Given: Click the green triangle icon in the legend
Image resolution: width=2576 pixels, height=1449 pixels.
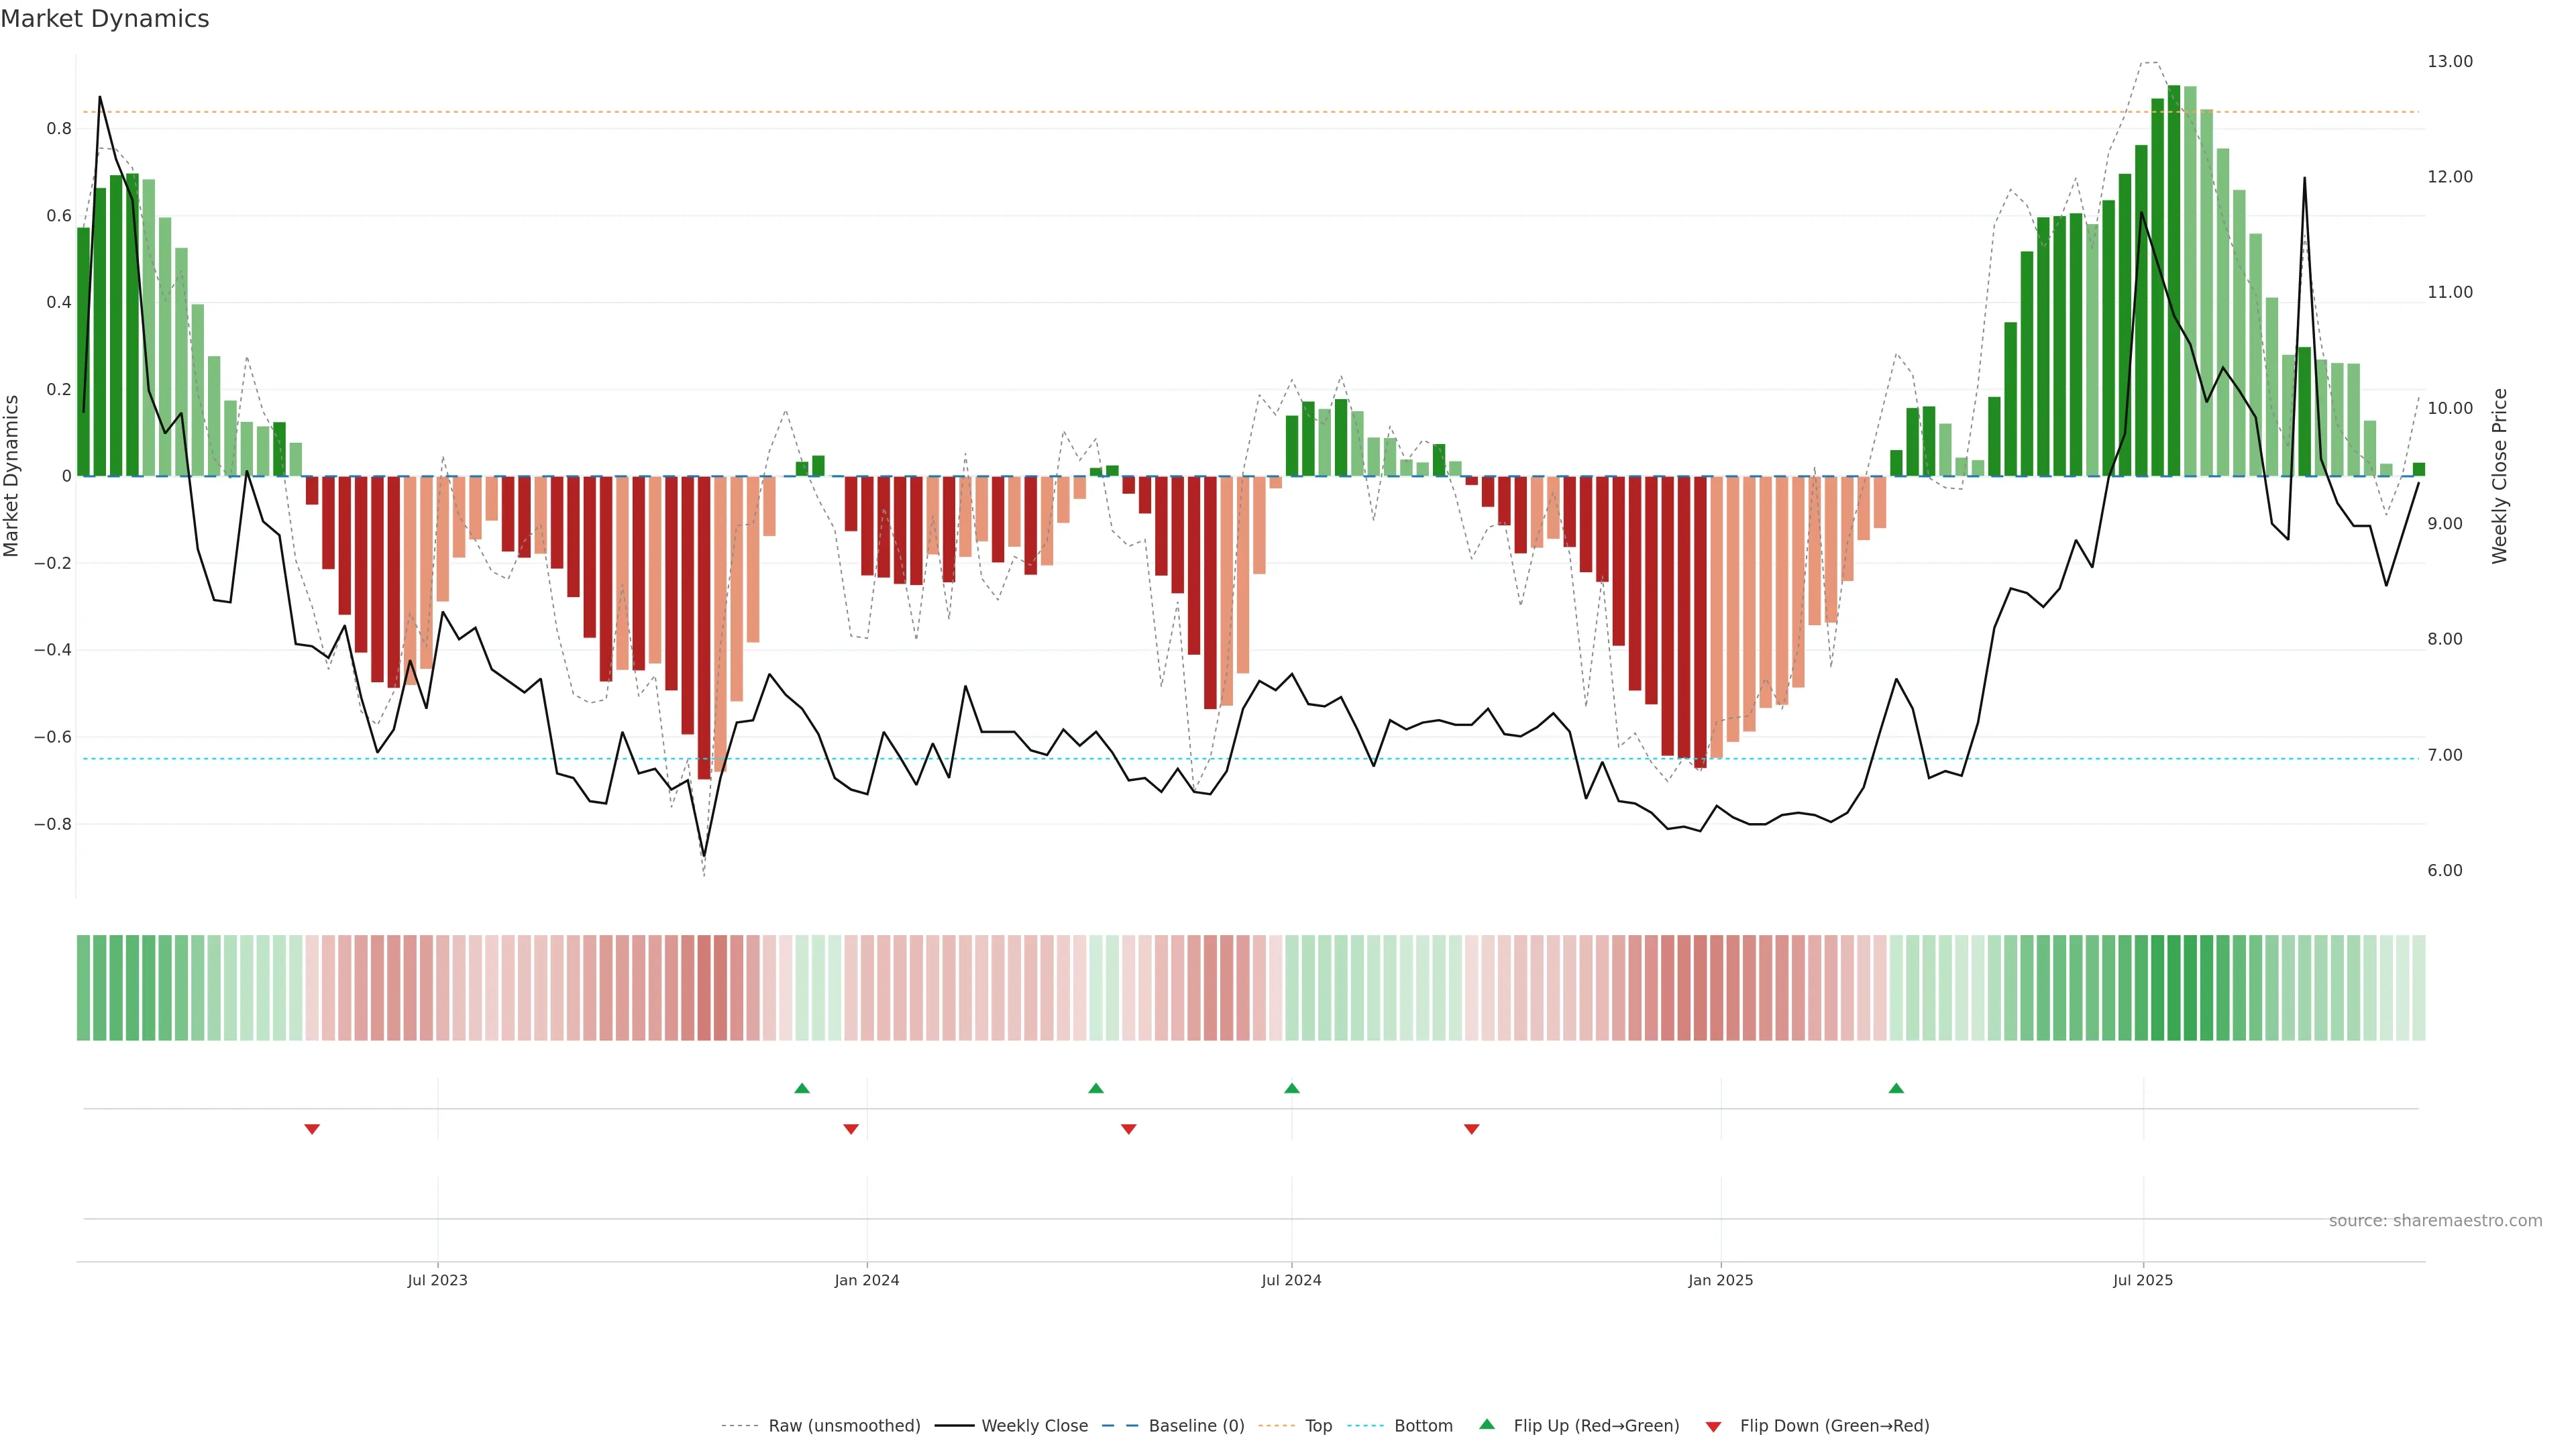Looking at the screenshot, I should (x=1487, y=1424).
